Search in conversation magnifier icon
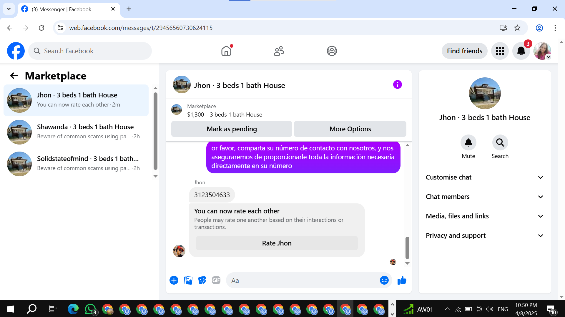565x317 pixels. (x=500, y=143)
